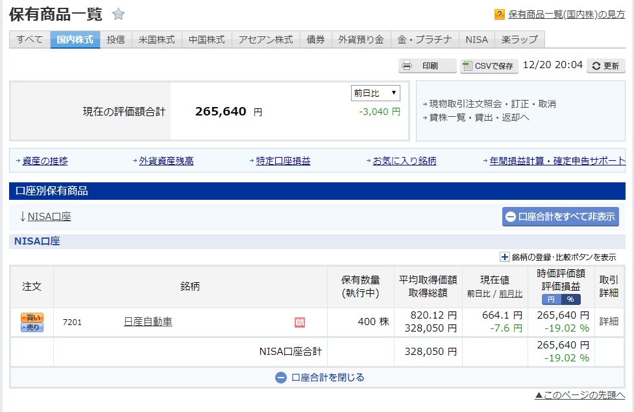634x412 pixels.
Task: Click the 265,640 円 total valuation amount
Action: (x=229, y=112)
